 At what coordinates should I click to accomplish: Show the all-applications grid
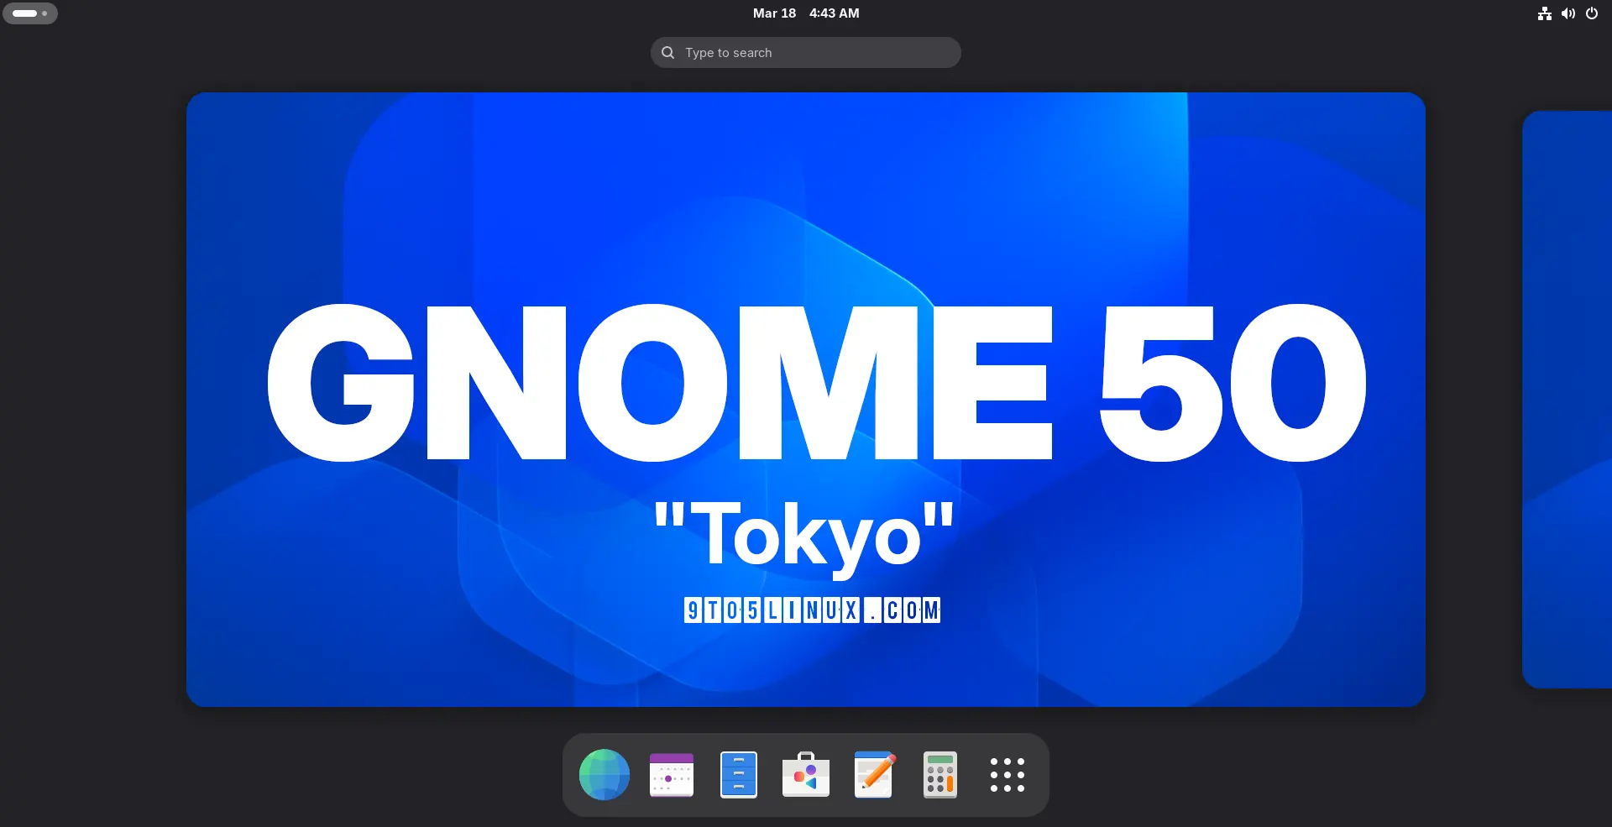pyautogui.click(x=1007, y=774)
